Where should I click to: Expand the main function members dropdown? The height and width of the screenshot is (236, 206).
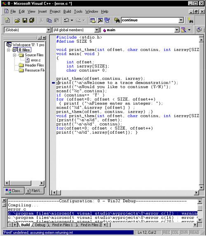pyautogui.click(x=177, y=30)
